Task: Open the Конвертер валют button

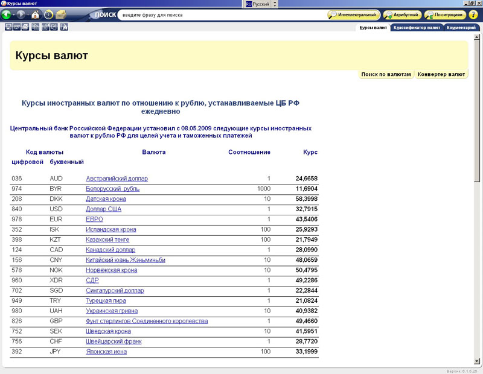Action: click(441, 74)
